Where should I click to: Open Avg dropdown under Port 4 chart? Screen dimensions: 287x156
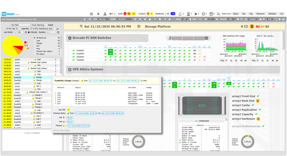[254, 60]
